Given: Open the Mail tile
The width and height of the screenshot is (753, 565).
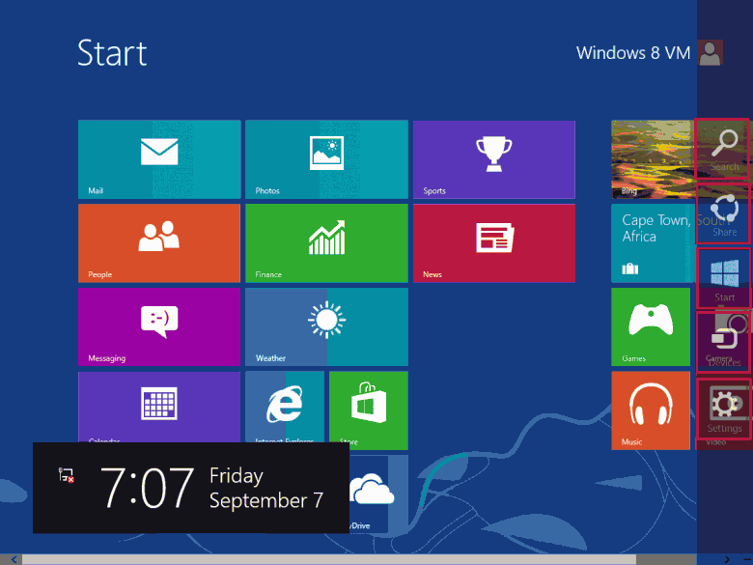Looking at the screenshot, I should point(159,159).
